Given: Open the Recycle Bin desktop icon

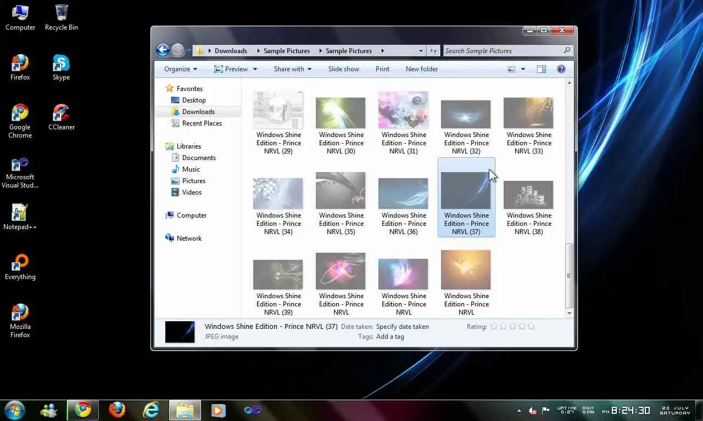Looking at the screenshot, I should coord(62,18).
